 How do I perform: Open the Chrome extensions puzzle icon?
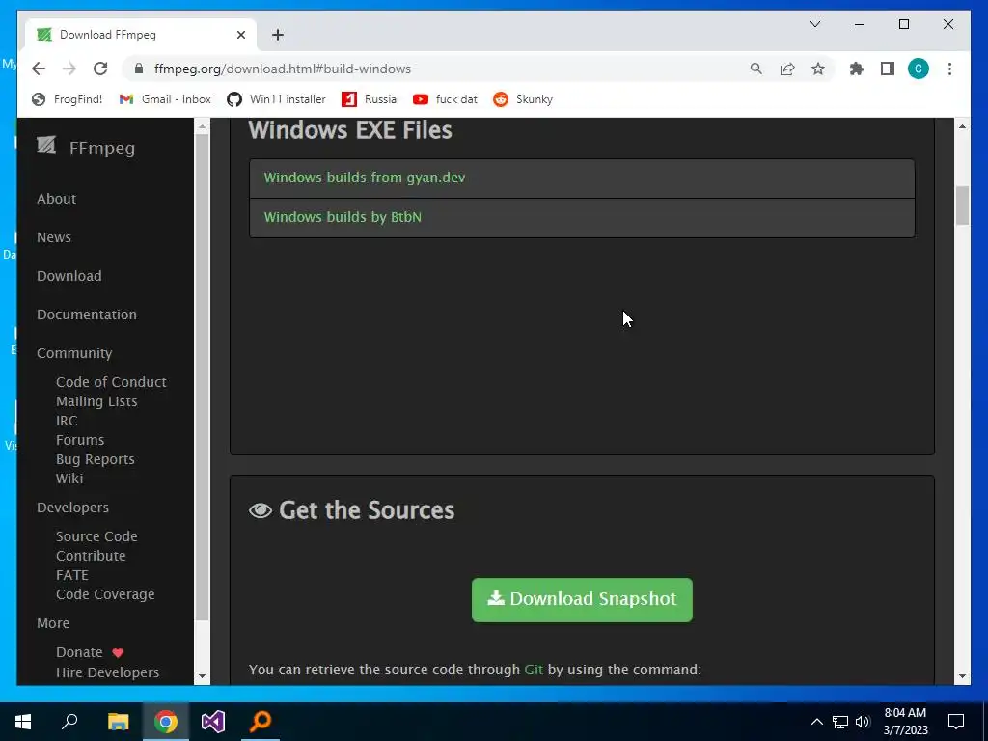pos(857,69)
